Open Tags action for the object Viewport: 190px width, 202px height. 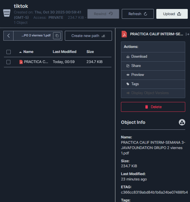pos(135,84)
